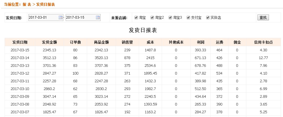Click the 2017-03-12 row date cell

coord(20,73)
